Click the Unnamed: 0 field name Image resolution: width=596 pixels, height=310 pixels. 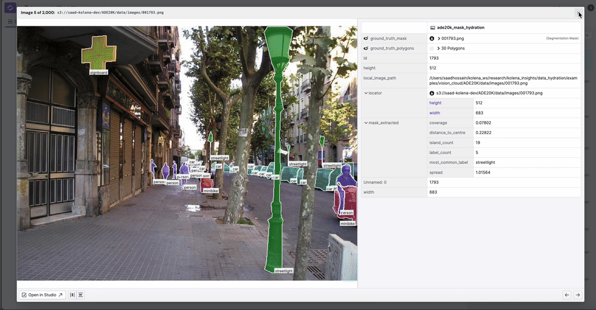coord(375,182)
